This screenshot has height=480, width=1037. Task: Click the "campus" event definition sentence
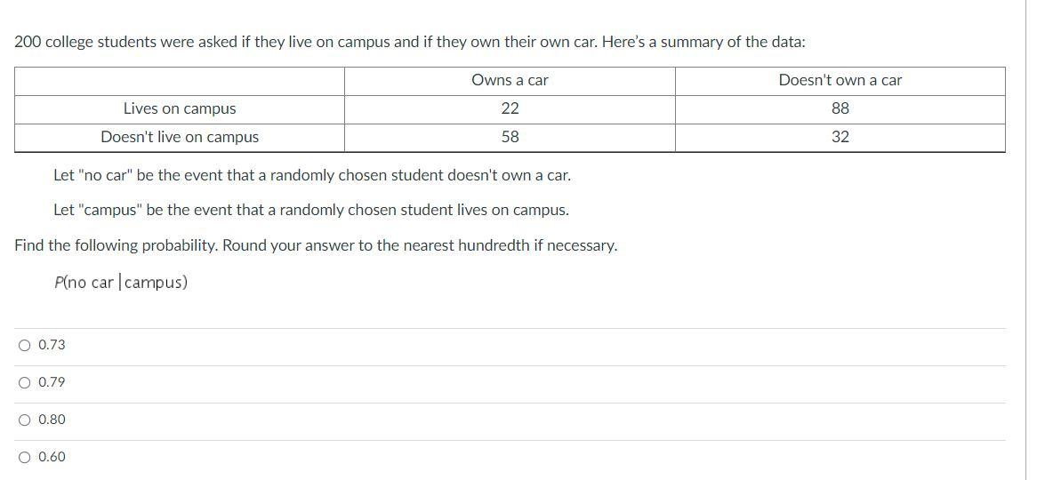(311, 211)
